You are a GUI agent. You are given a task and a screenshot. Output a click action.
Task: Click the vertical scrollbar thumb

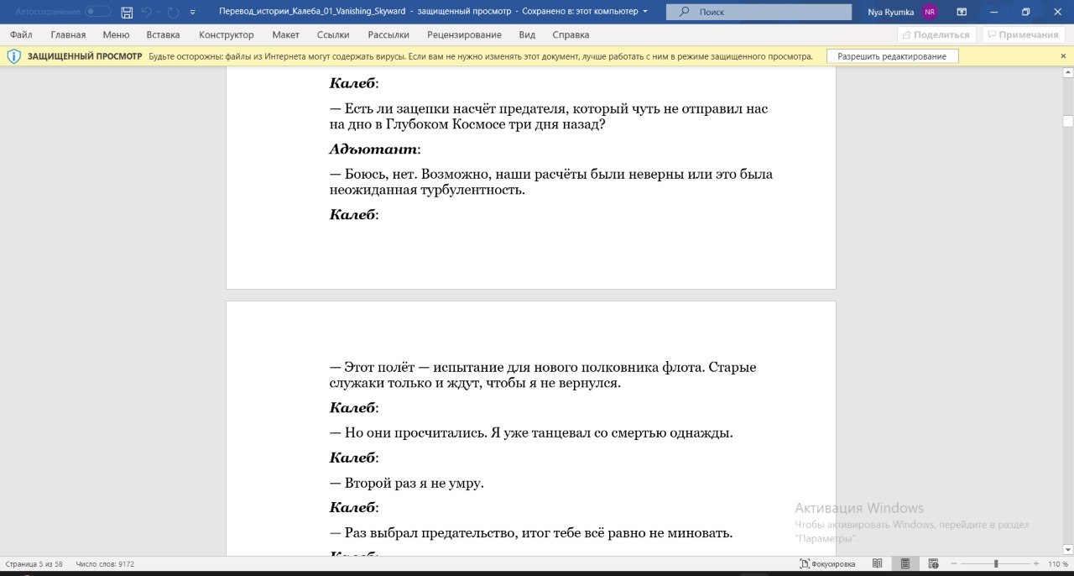(1067, 121)
